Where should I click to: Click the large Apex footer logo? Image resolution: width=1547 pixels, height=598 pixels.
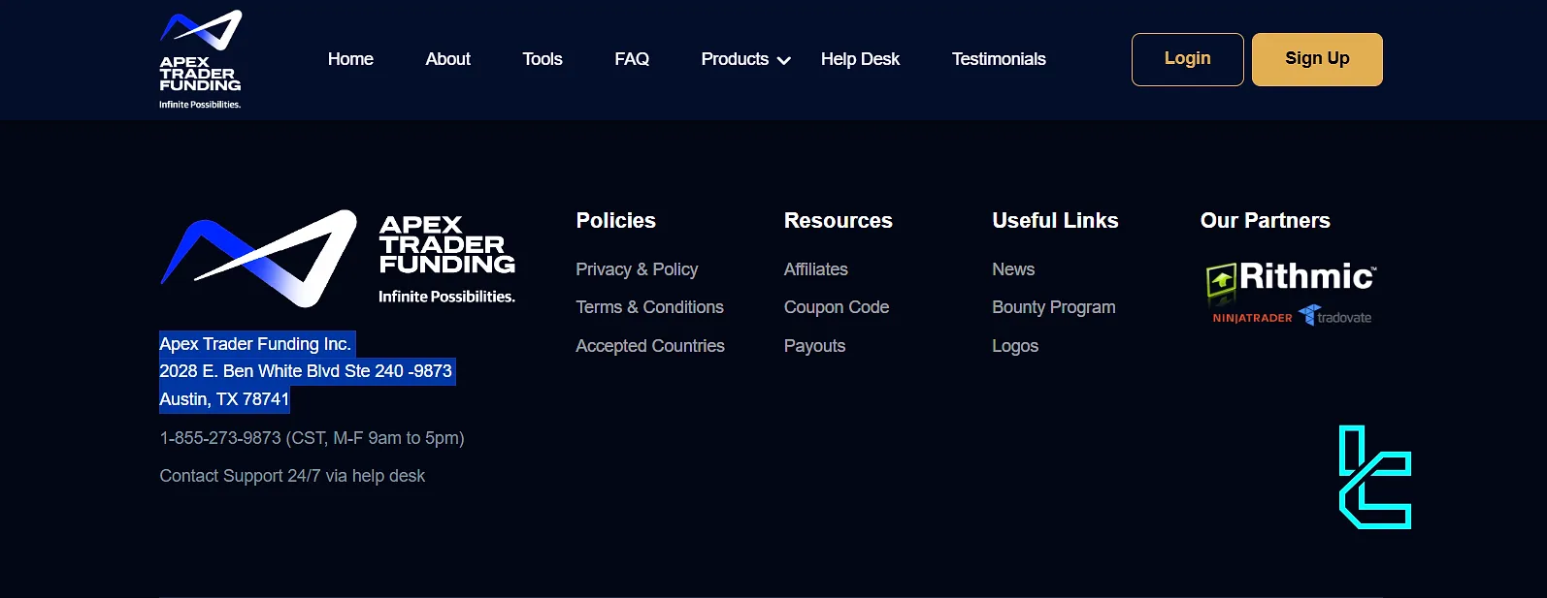(x=337, y=259)
